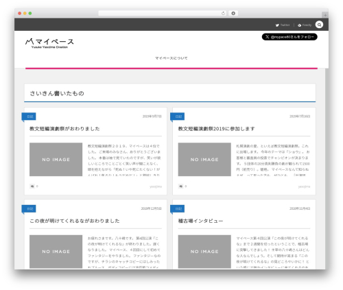Viewport: 343px width, 290px height.
Task: Click the browser download circle icon
Action: 233,13
